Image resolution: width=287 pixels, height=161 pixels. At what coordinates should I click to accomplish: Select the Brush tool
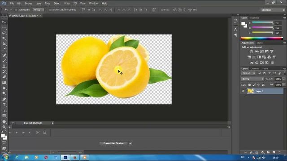point(4,61)
